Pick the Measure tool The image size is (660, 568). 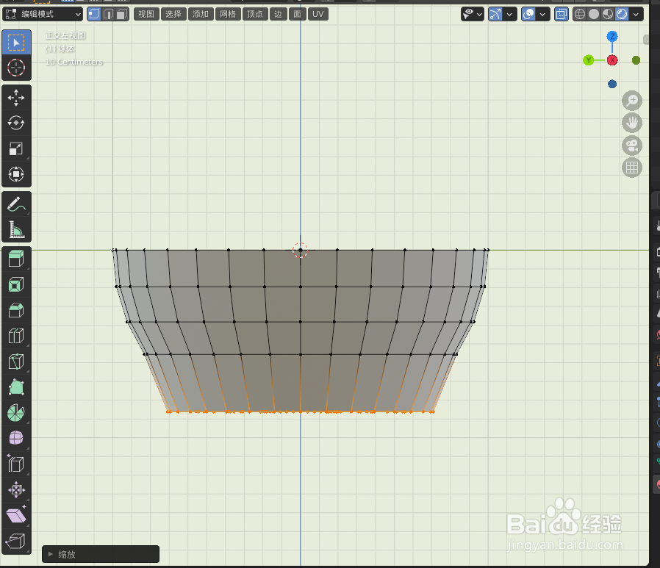tap(16, 230)
